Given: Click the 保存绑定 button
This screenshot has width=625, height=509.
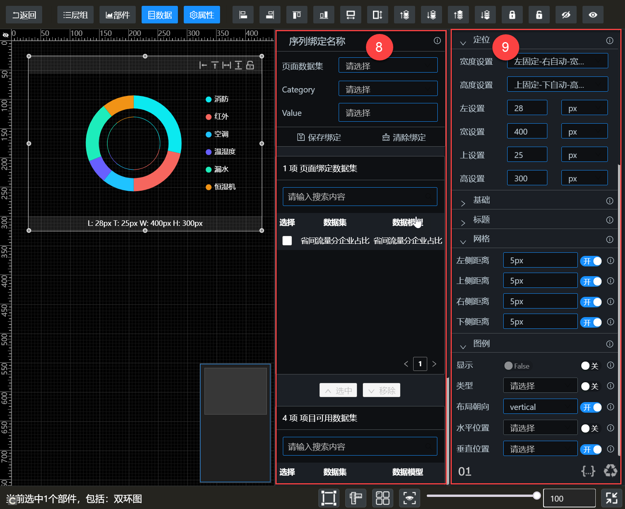Looking at the screenshot, I should pyautogui.click(x=319, y=137).
